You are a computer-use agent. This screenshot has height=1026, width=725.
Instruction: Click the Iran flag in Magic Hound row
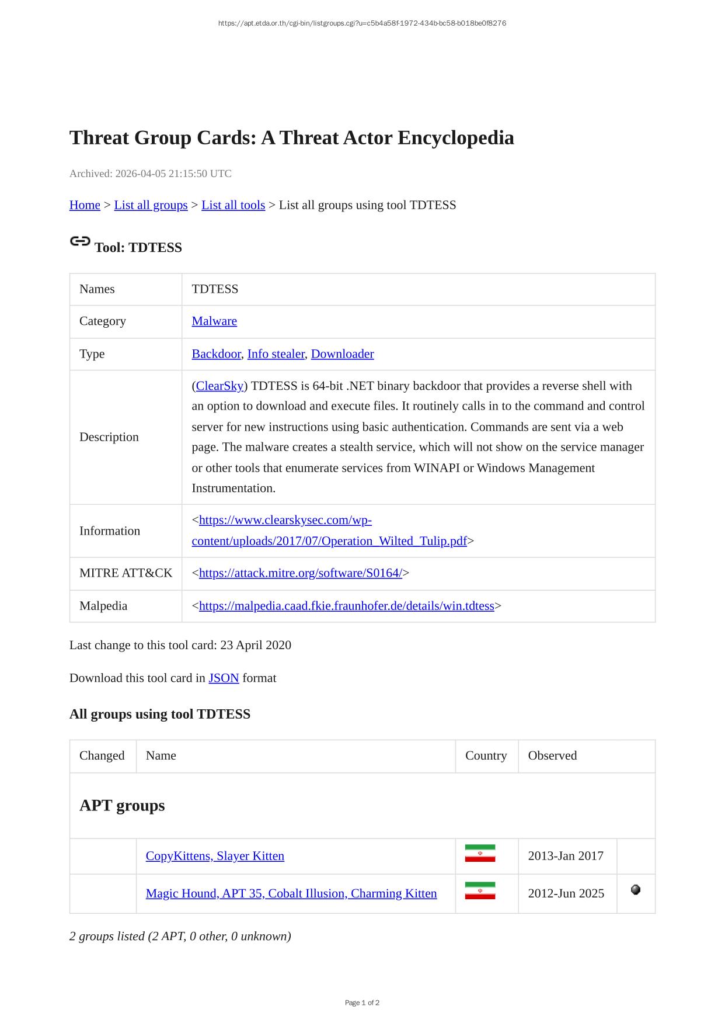[480, 891]
